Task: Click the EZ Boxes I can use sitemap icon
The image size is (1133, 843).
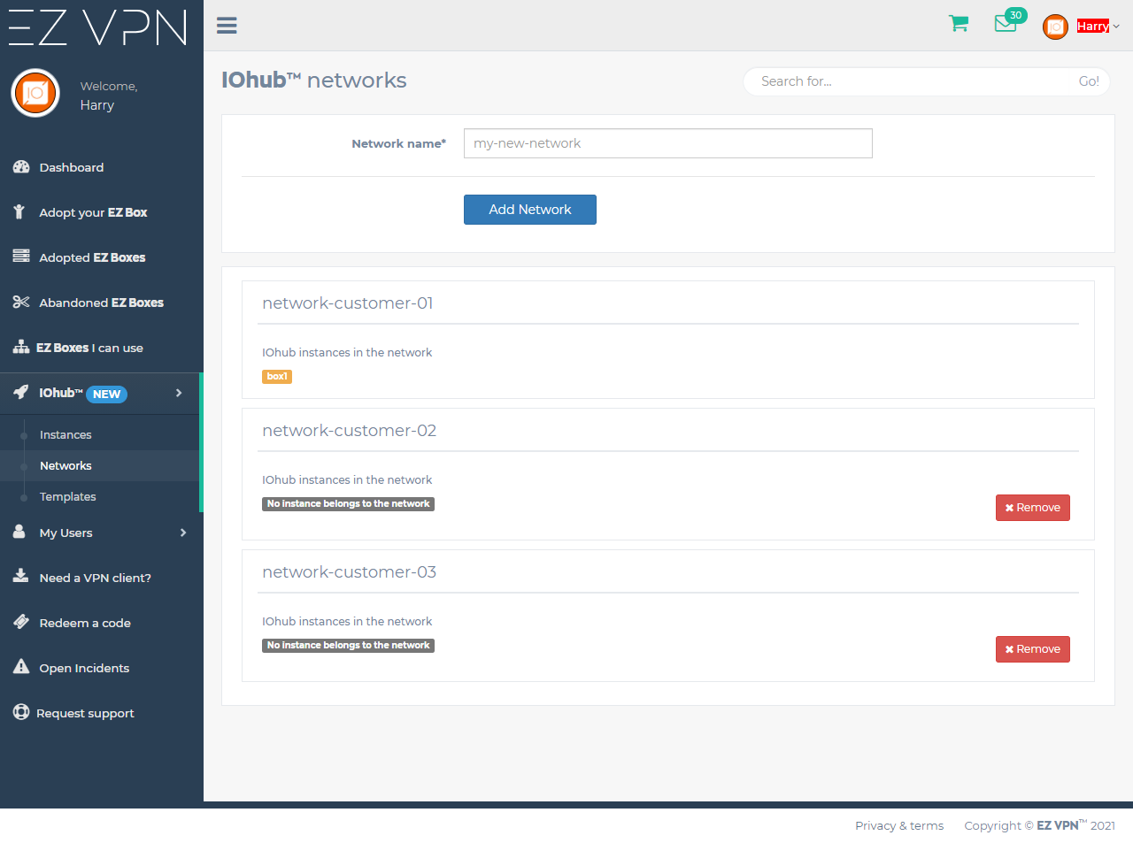Action: (21, 347)
